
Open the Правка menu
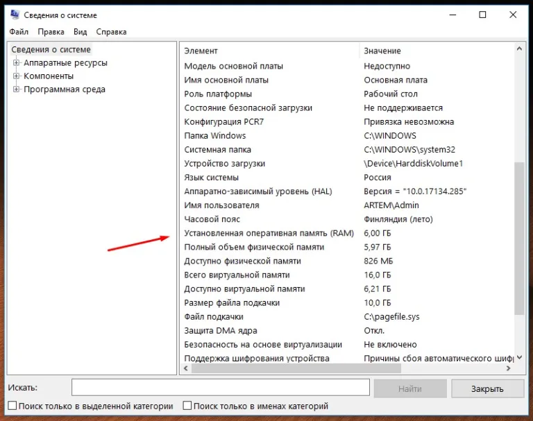tap(51, 32)
